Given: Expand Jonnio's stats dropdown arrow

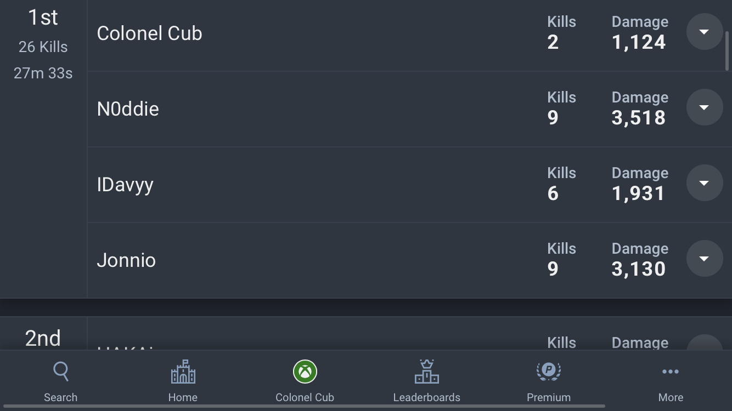Looking at the screenshot, I should point(705,259).
